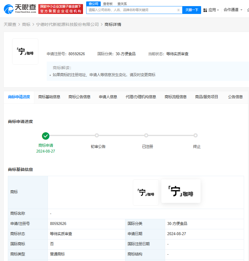Clear the search box with the × icon

(178, 10)
